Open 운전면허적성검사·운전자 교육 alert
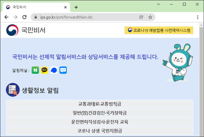Viewport: 204px width, 137px height. pos(99,122)
